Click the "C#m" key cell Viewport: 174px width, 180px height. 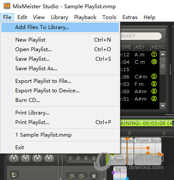141,77
